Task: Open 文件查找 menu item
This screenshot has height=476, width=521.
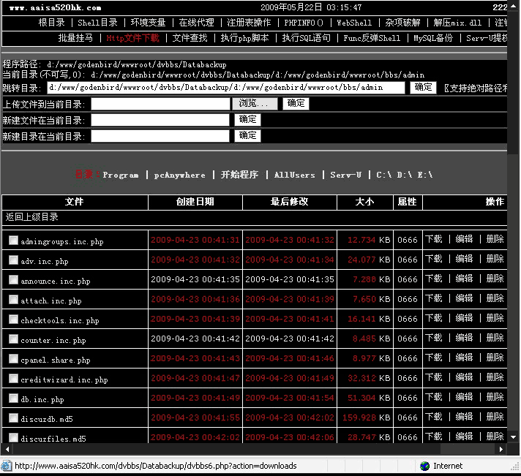Action: (190, 38)
